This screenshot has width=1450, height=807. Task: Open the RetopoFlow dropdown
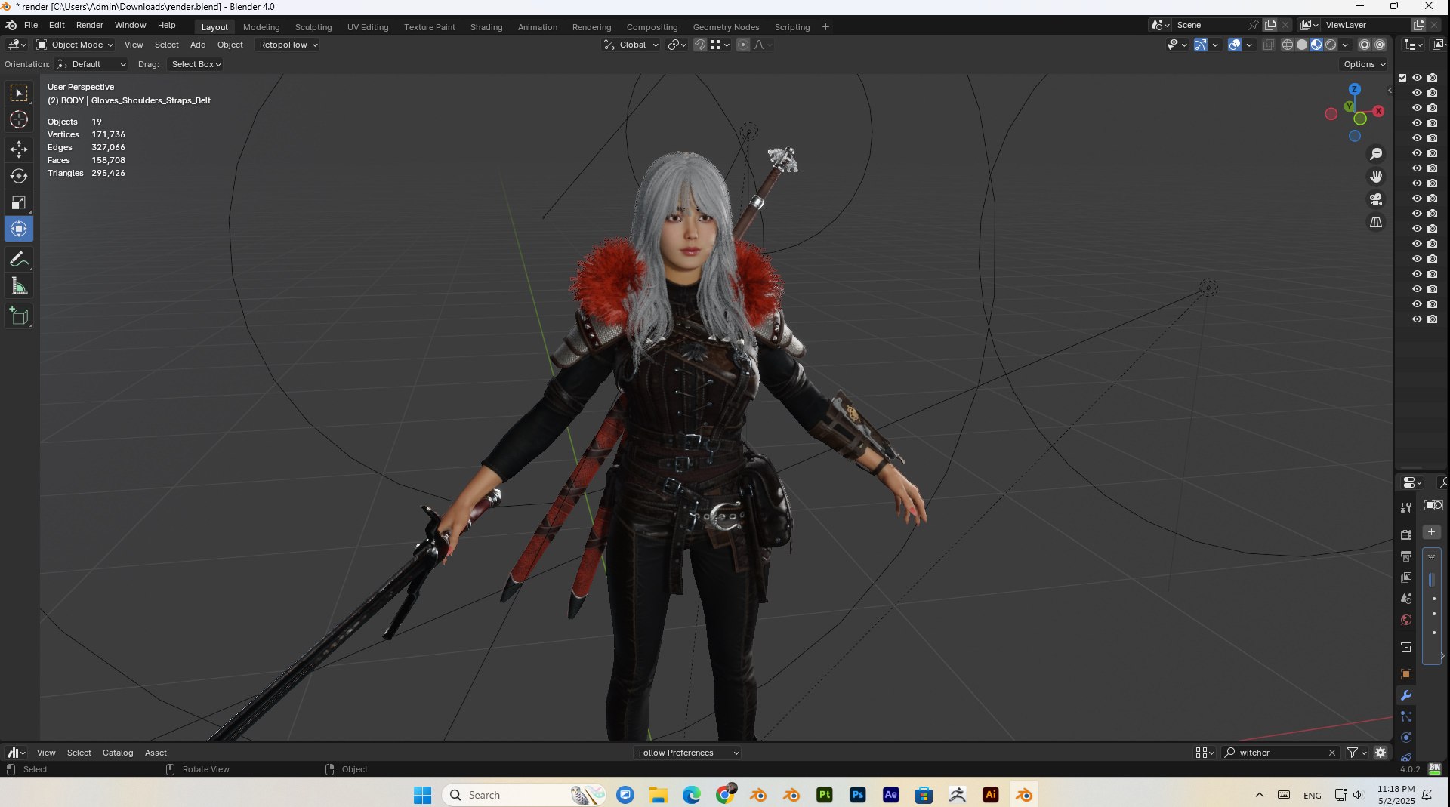point(288,45)
